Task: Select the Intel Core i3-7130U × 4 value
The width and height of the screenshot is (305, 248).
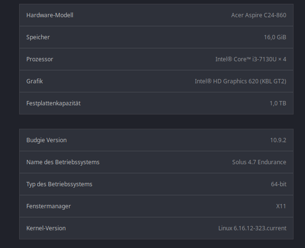Action: [x=251, y=59]
